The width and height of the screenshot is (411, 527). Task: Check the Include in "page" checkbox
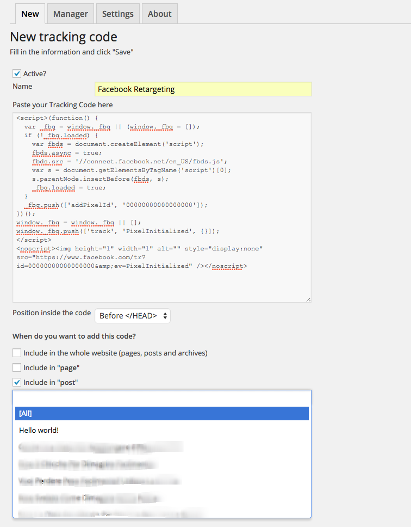(x=17, y=367)
